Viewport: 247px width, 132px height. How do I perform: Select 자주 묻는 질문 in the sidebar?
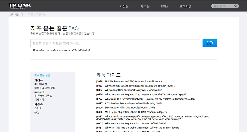point(42,75)
